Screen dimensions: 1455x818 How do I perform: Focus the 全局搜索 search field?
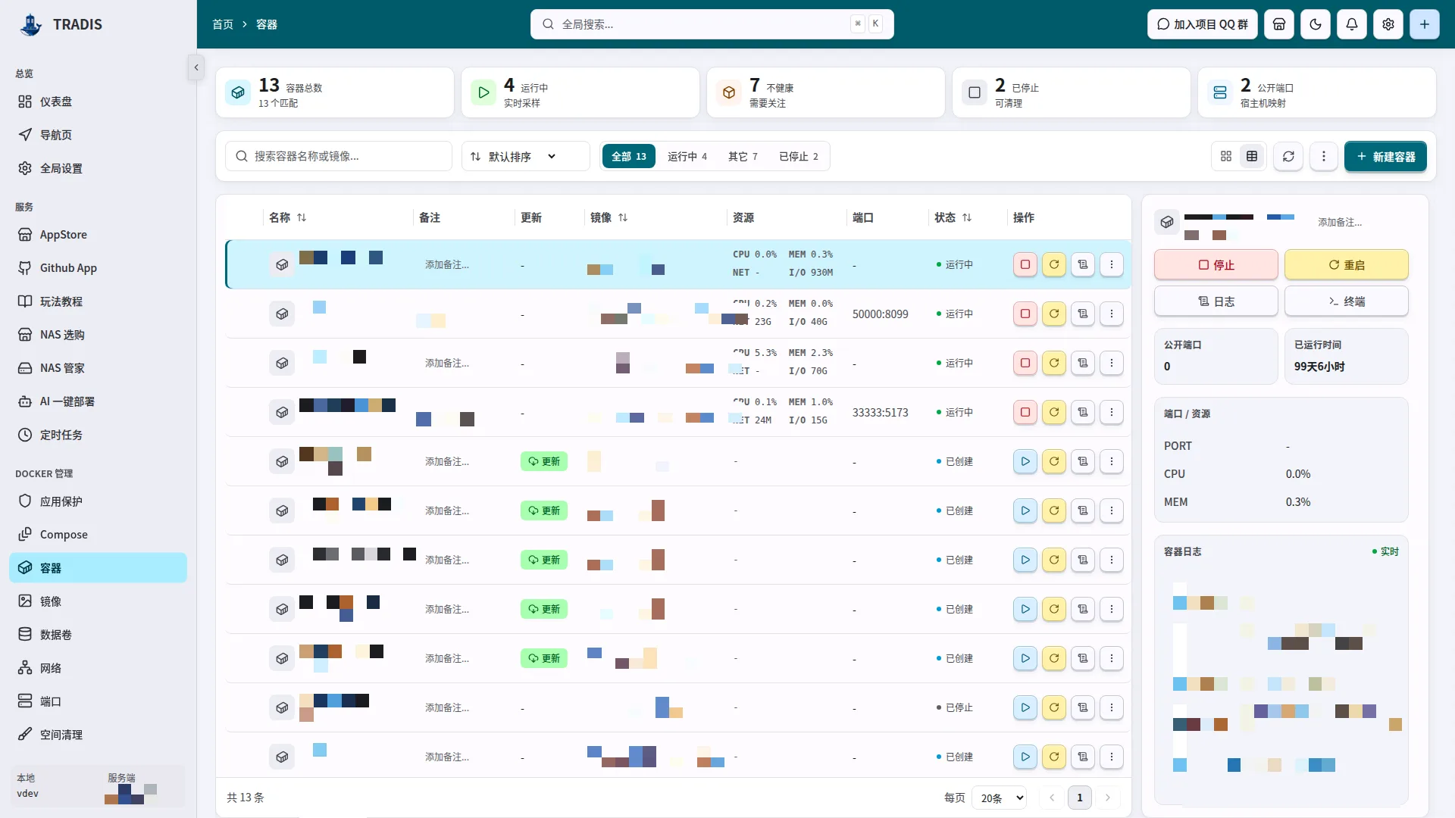pyautogui.click(x=712, y=24)
